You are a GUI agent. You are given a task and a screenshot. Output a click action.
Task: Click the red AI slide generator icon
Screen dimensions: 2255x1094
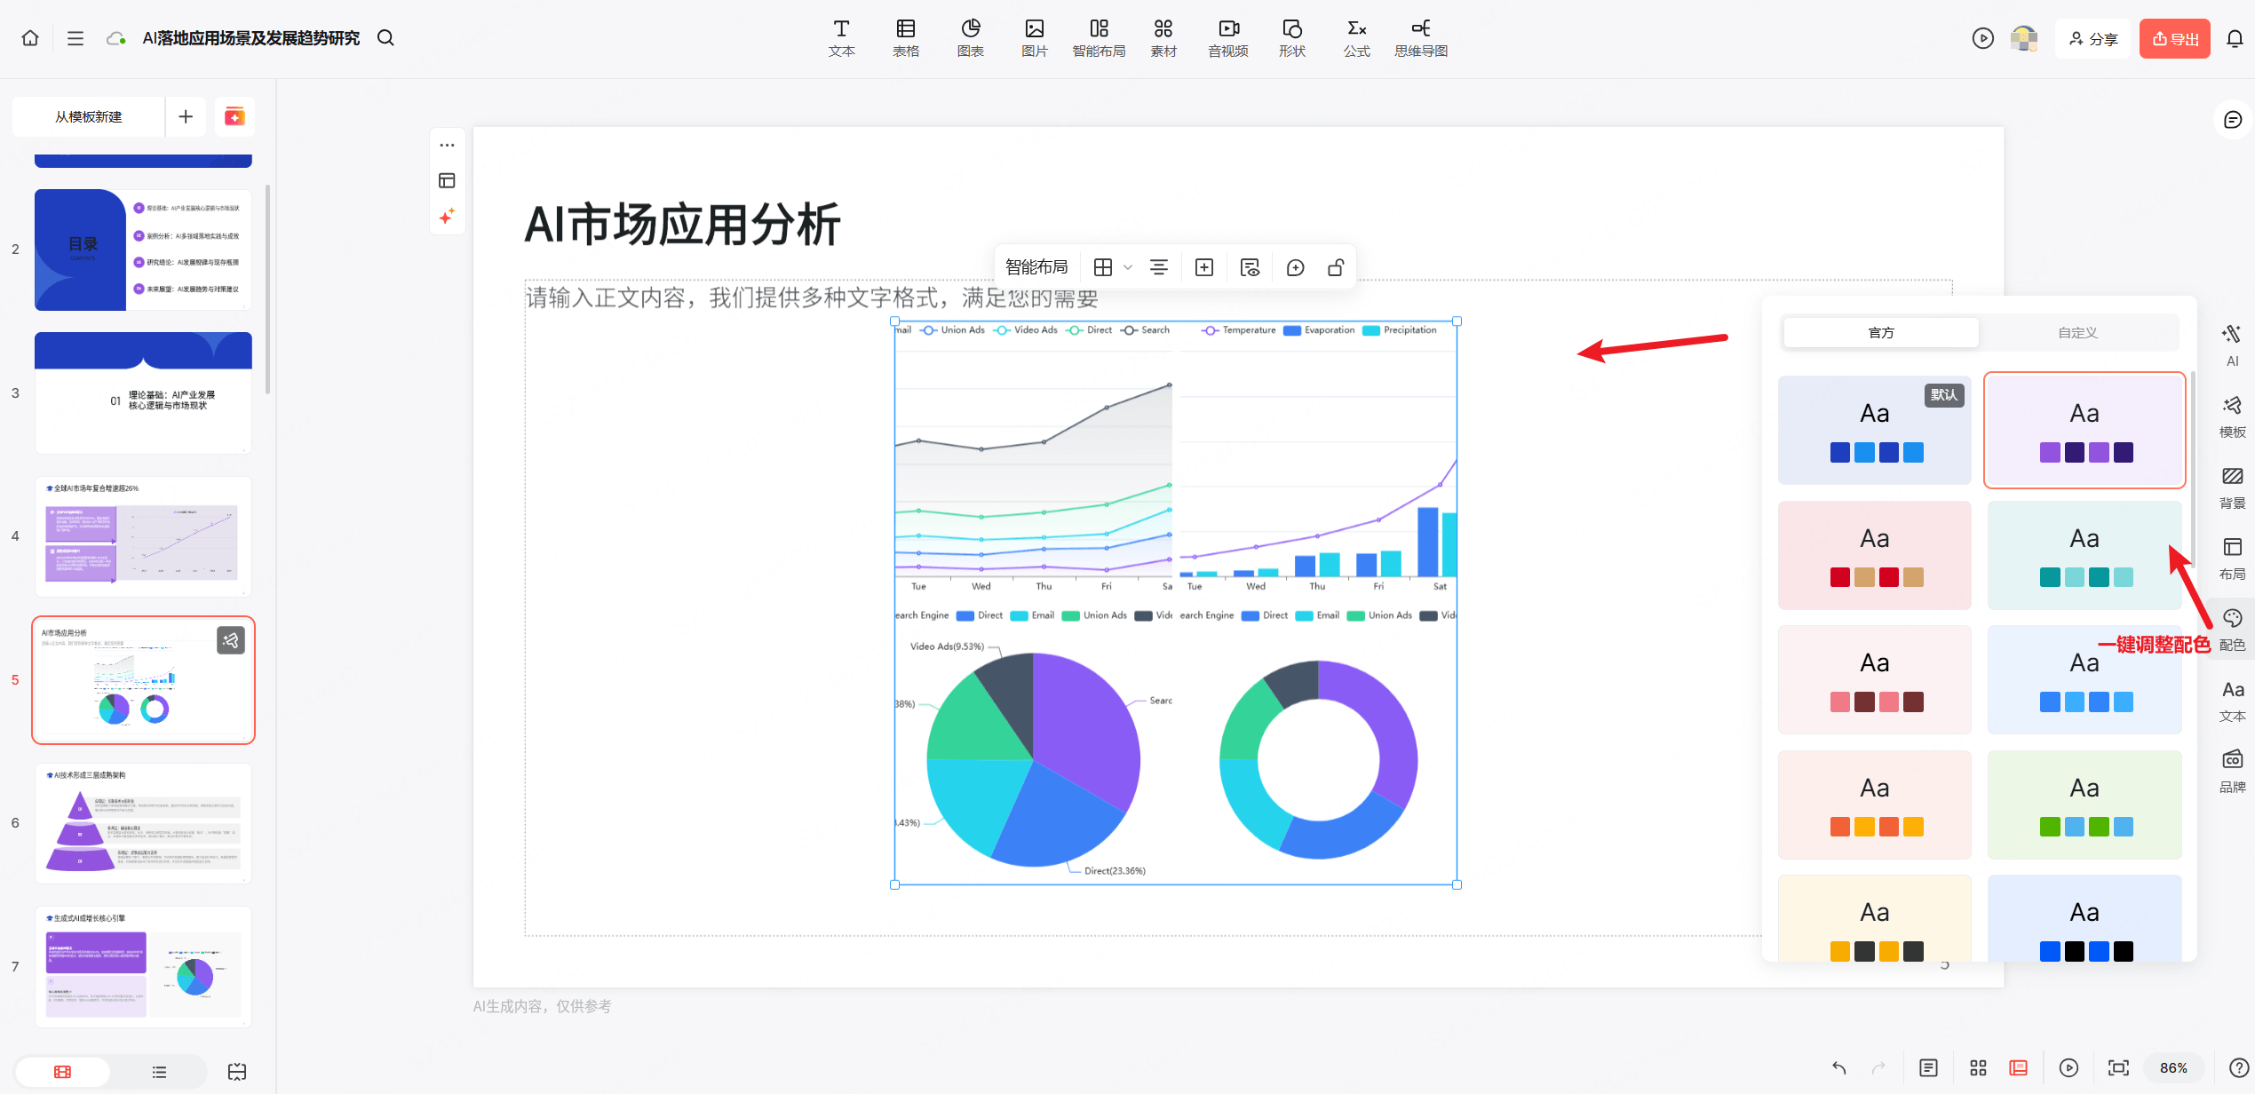click(234, 116)
